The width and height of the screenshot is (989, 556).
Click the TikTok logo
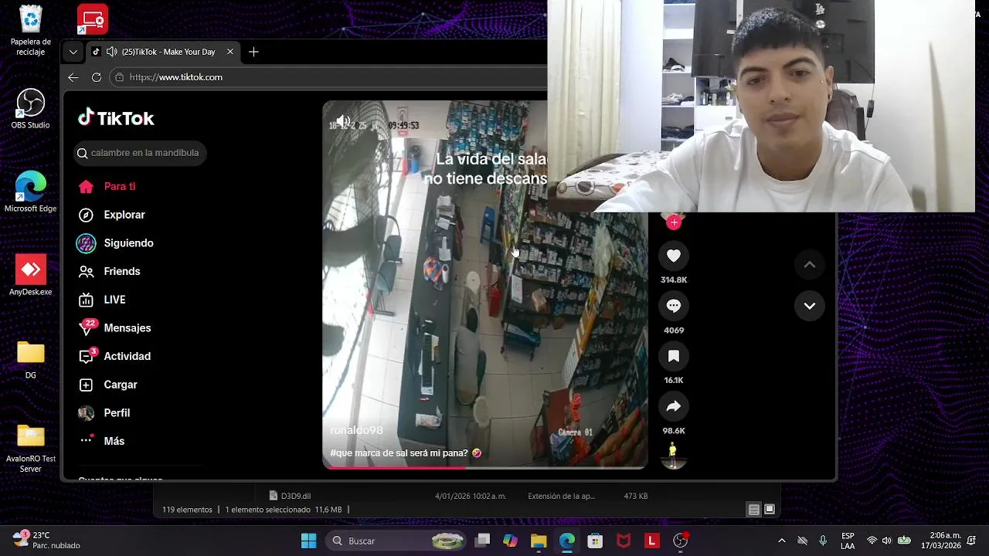pos(116,118)
